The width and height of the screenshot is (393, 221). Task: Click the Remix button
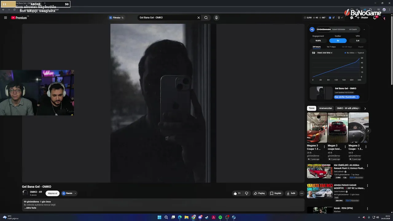(x=67, y=193)
